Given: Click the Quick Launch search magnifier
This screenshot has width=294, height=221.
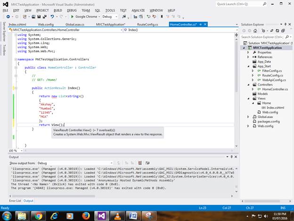Looking at the screenshot, I should [x=265, y=4].
